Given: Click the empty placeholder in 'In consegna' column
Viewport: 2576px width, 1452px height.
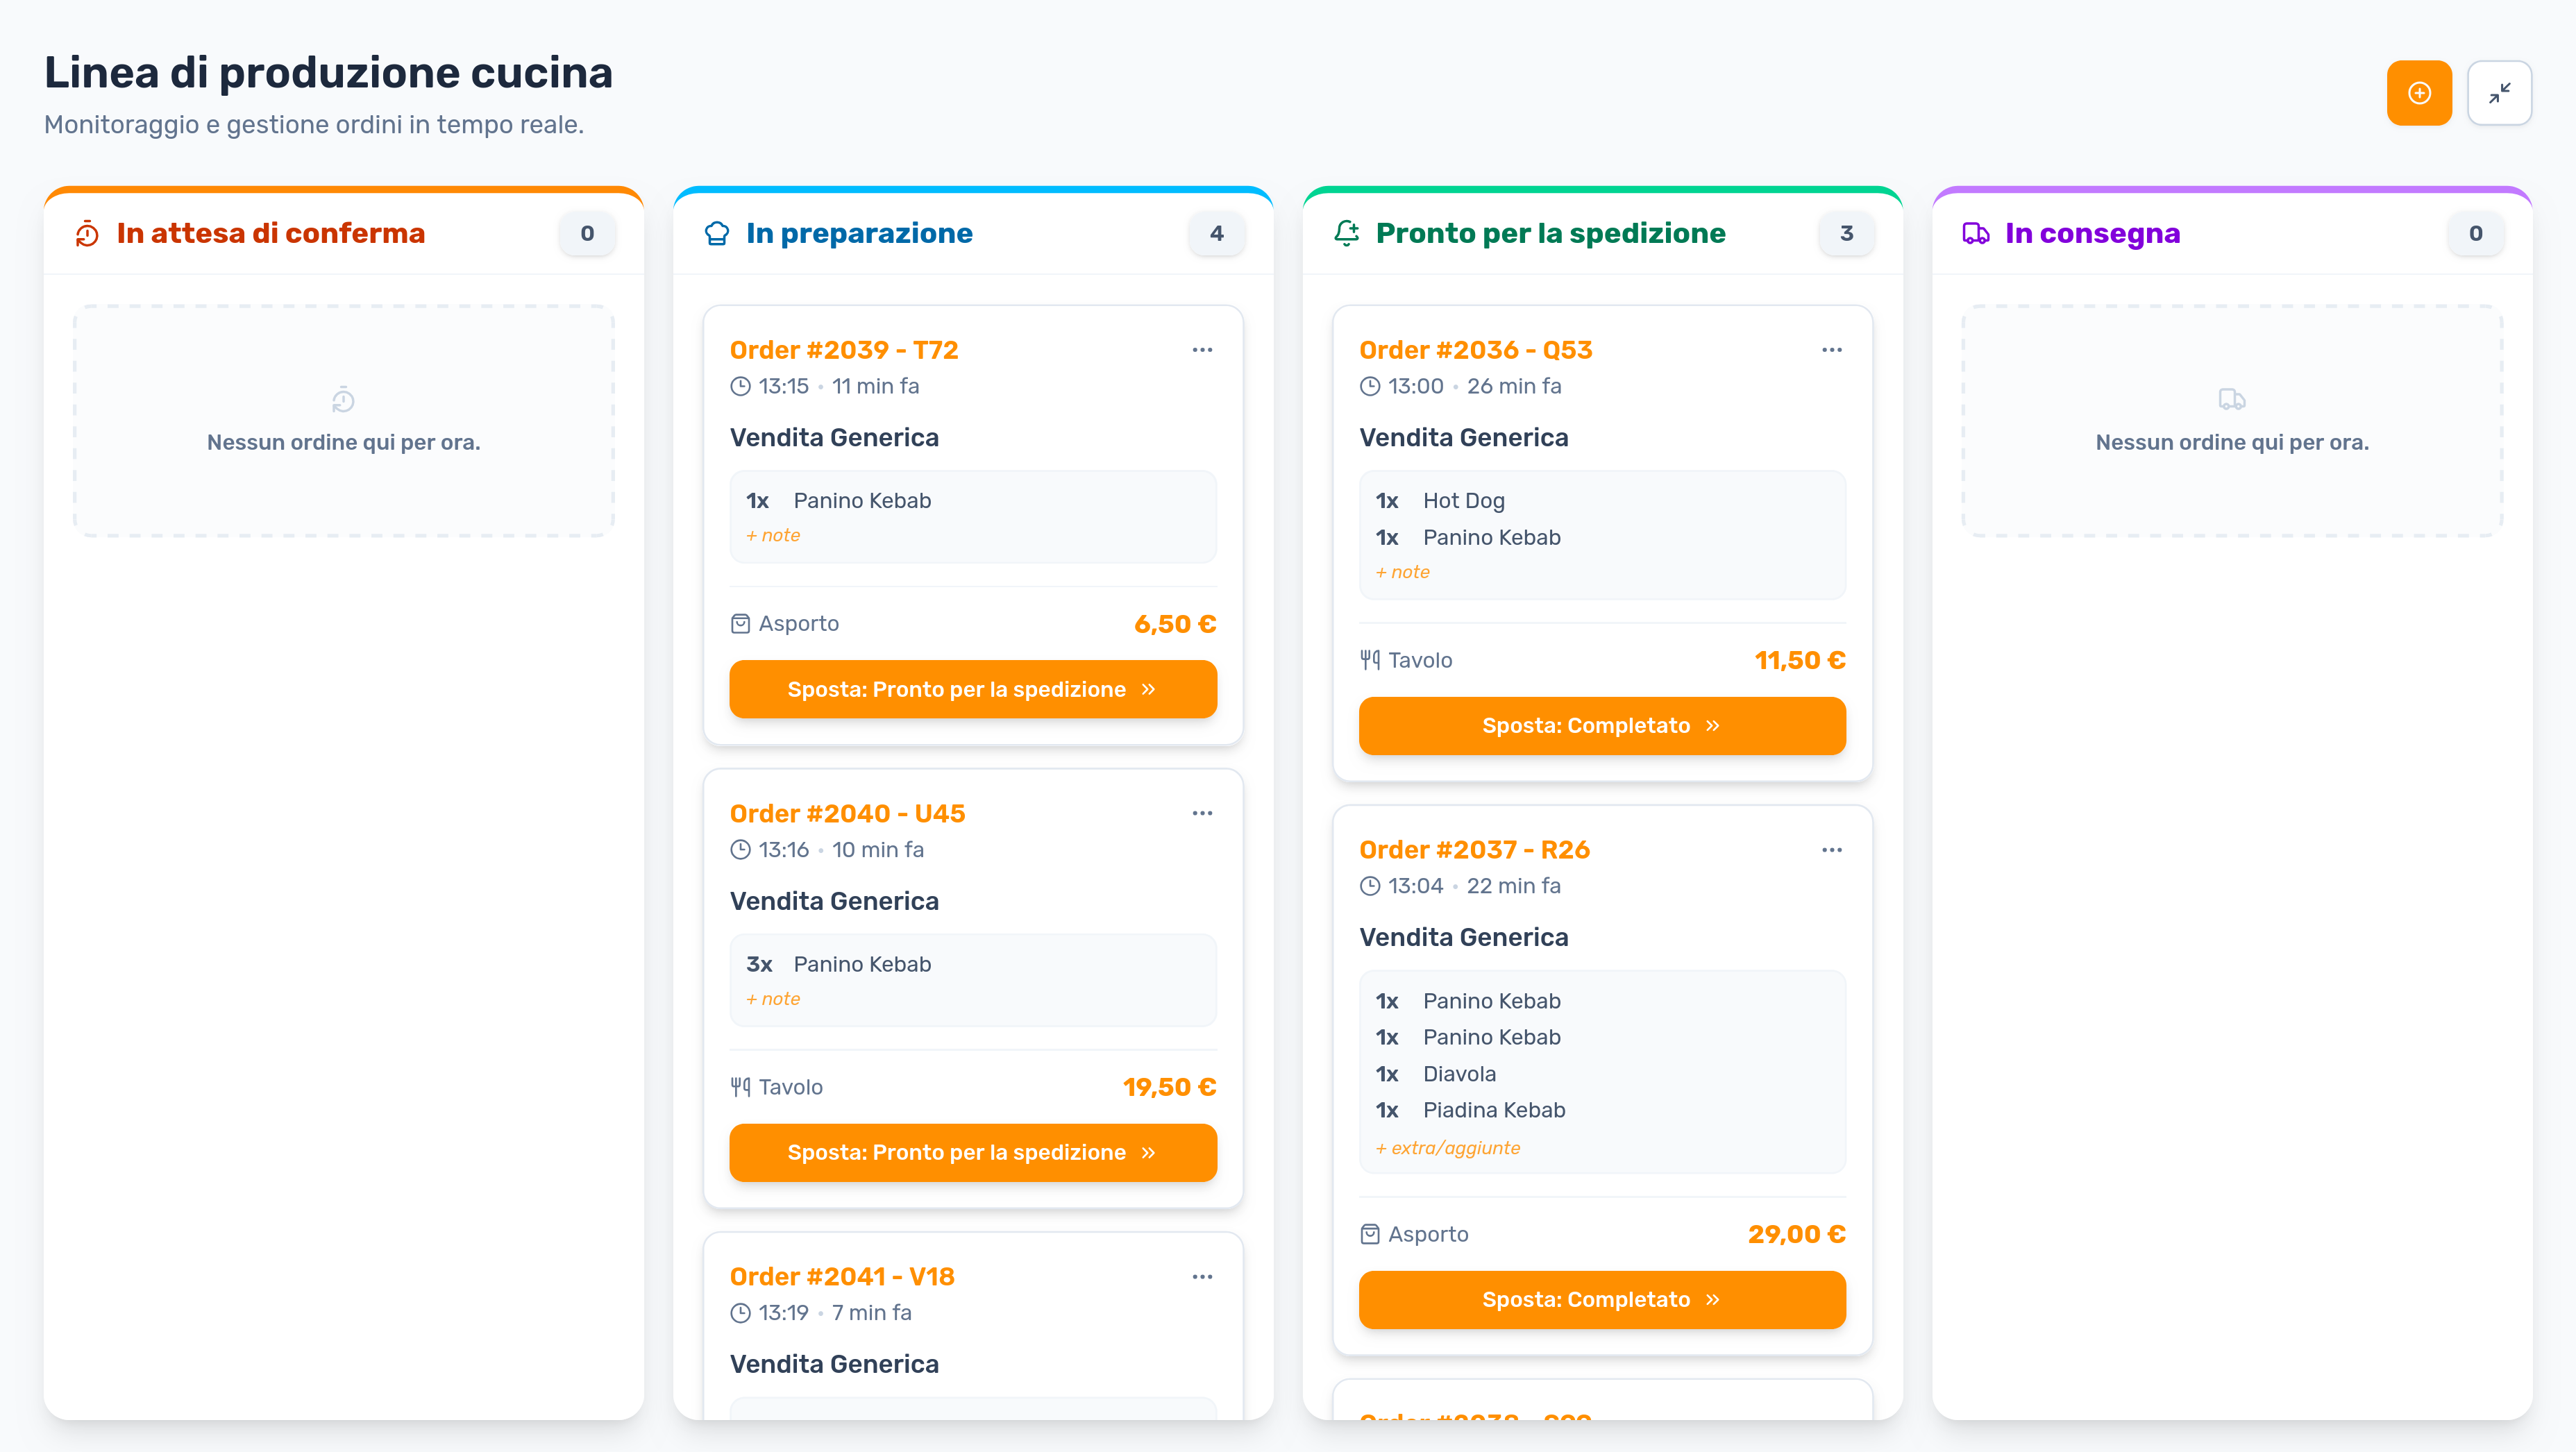Looking at the screenshot, I should (x=2231, y=420).
